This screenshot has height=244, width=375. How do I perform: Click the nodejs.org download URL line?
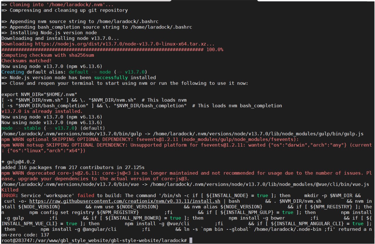tap(108, 44)
